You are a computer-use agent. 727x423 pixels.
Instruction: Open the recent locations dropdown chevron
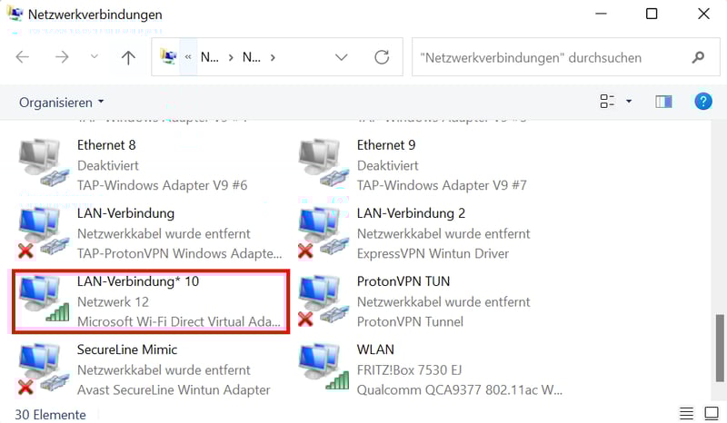(95, 57)
